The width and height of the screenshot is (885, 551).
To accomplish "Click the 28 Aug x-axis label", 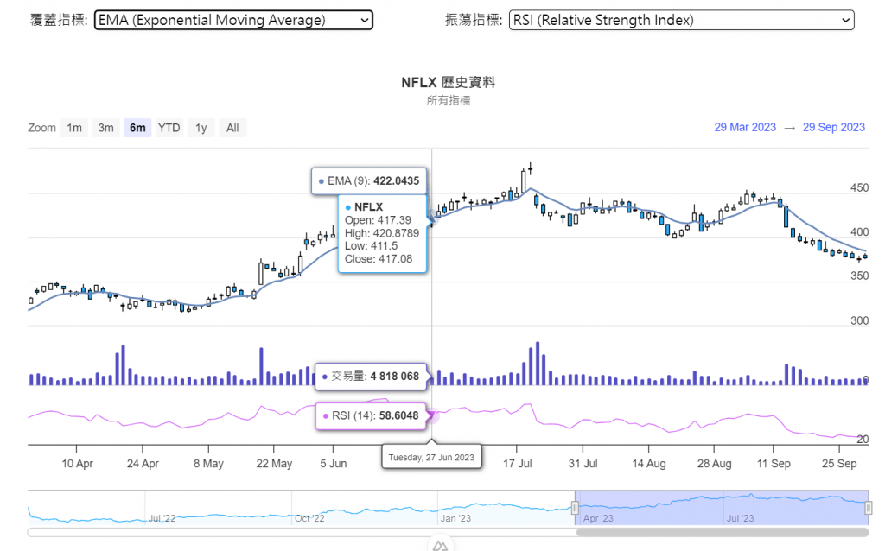I will click(x=715, y=464).
